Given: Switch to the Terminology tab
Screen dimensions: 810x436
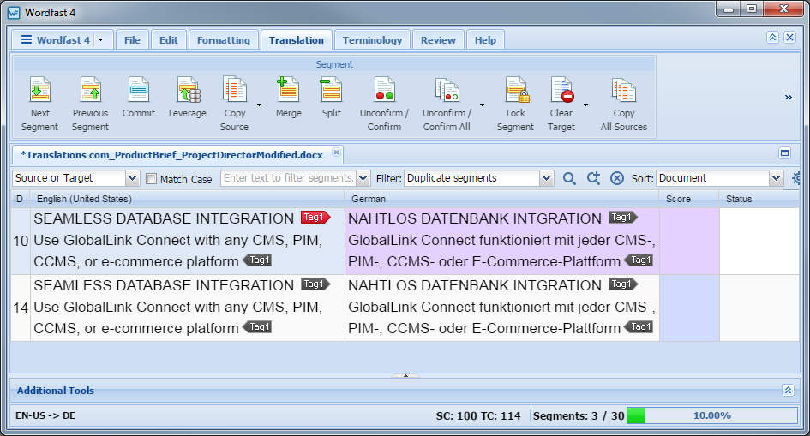Looking at the screenshot, I should tap(372, 40).
